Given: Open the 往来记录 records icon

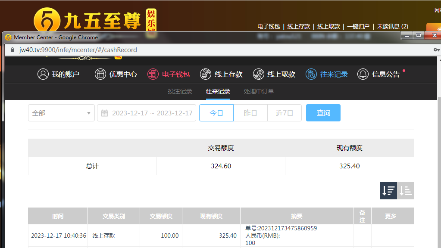Looking at the screenshot, I should click(311, 74).
